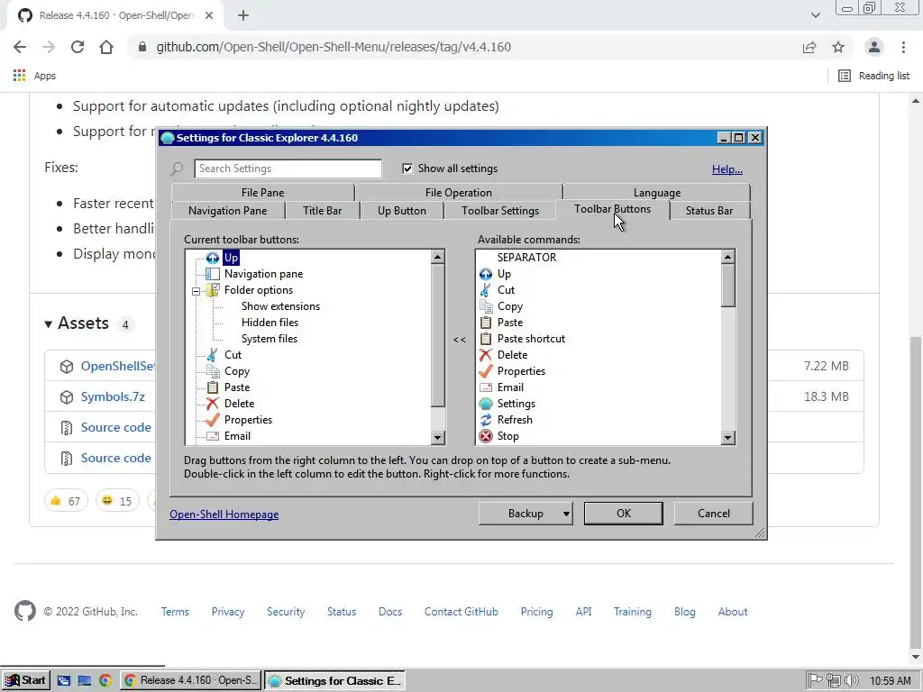923x692 pixels.
Task: Select the Properties checkmark icon in left list
Action: (x=213, y=420)
